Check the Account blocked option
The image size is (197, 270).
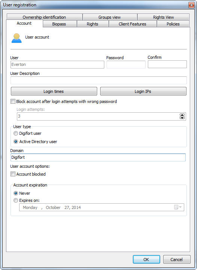point(13,174)
